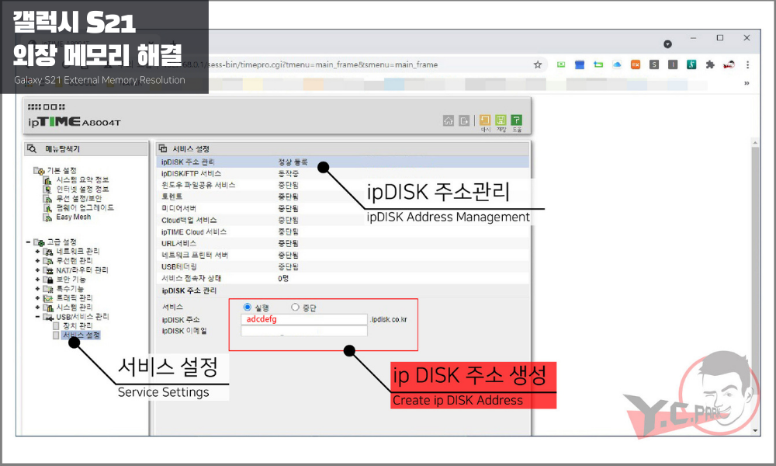Select the 윈도우 파일공유 서비스 row
This screenshot has height=466, width=776.
tap(343, 185)
